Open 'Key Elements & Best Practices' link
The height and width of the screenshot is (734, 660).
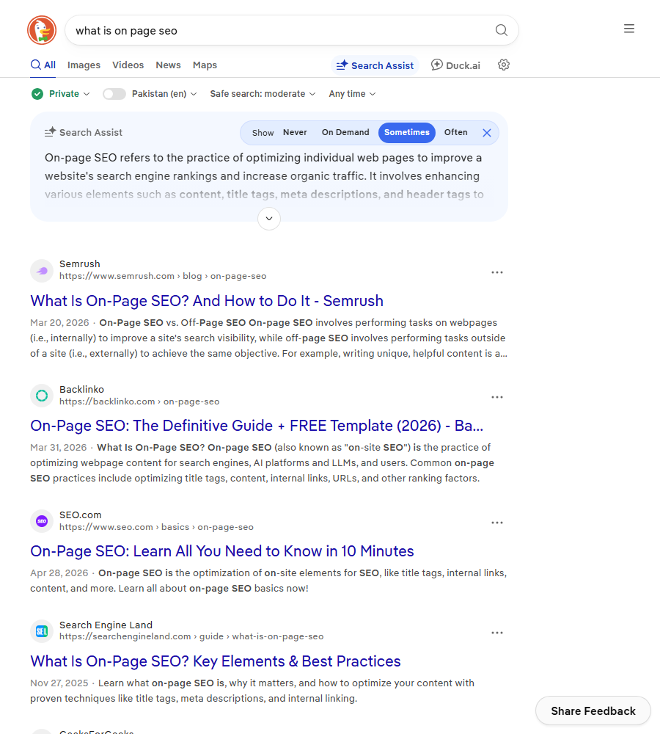(215, 661)
